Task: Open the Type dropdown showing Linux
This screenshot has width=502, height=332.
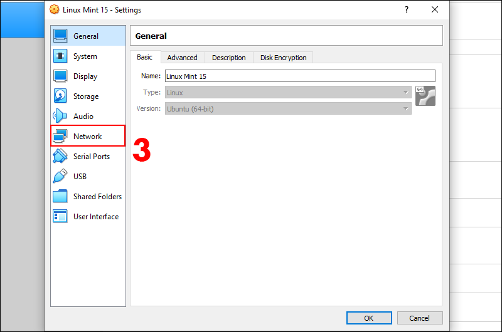Action: pyautogui.click(x=288, y=92)
